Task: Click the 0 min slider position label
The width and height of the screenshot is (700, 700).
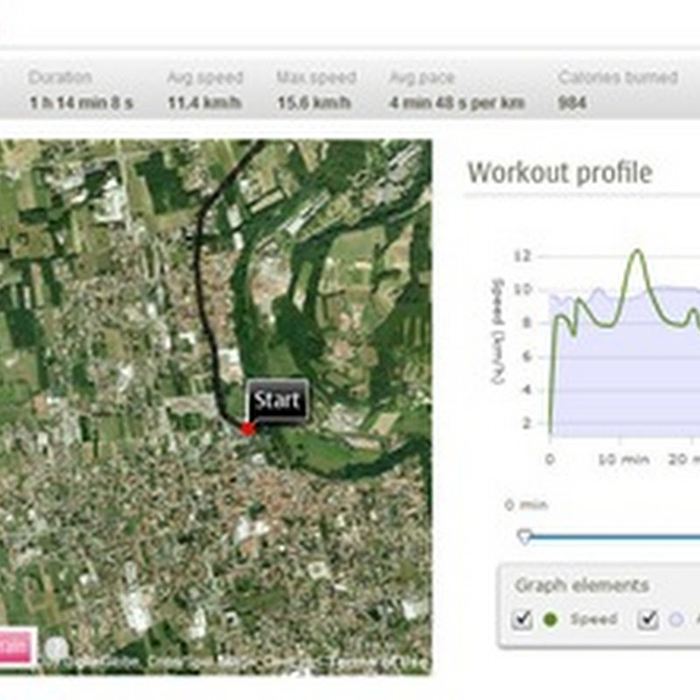Action: tap(526, 505)
